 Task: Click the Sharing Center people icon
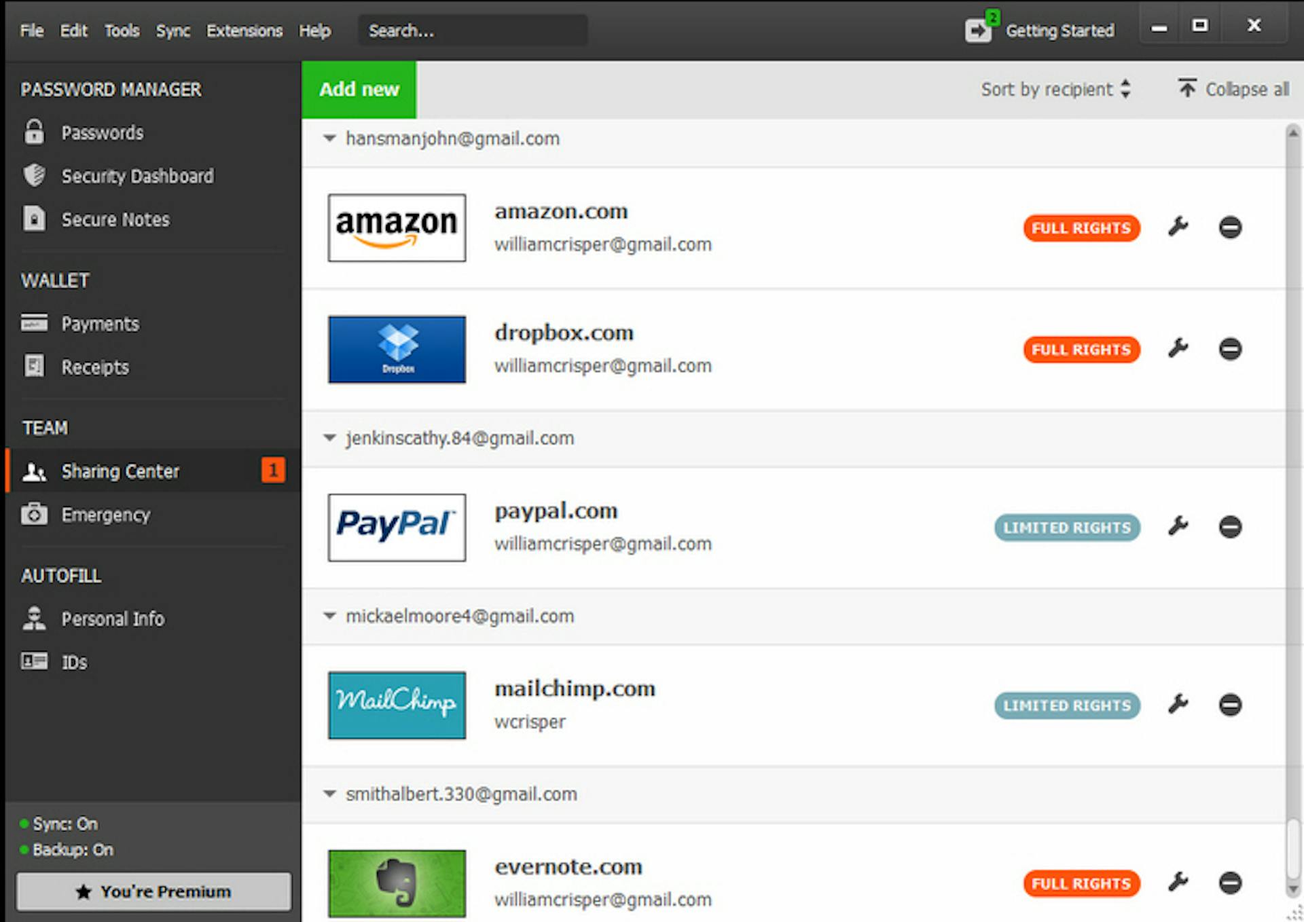pos(34,471)
